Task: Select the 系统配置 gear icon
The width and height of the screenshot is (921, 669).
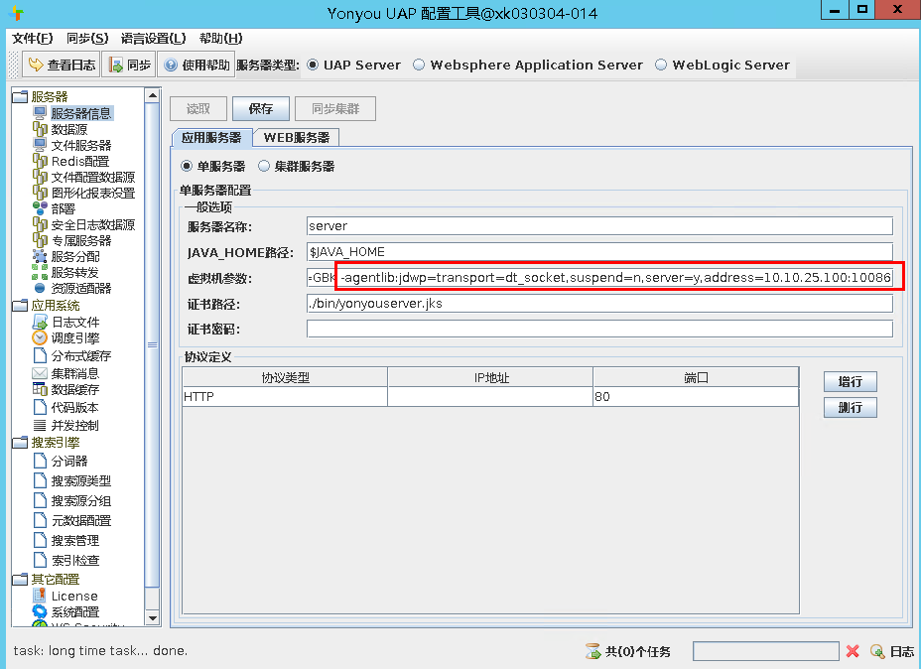Action: pyautogui.click(x=40, y=611)
